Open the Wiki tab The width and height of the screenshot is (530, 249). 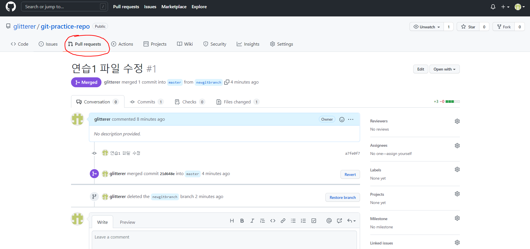pyautogui.click(x=185, y=44)
